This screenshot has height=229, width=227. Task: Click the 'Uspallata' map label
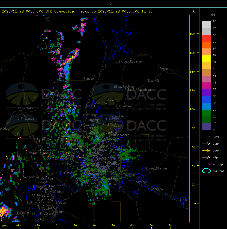[x=26, y=108]
